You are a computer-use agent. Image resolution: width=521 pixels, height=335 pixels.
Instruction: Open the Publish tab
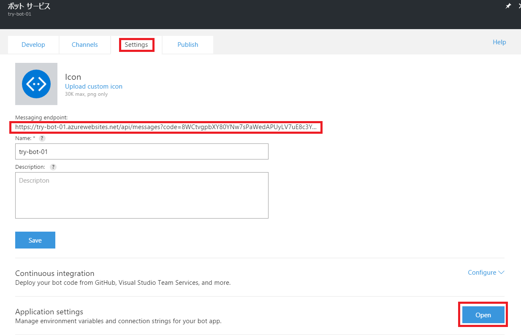(x=187, y=44)
